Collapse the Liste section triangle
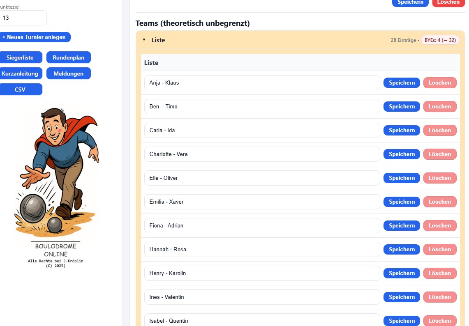Viewport: 469px width, 326px height. point(144,40)
